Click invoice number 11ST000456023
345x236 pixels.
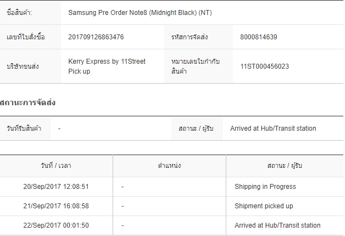pyautogui.click(x=265, y=66)
